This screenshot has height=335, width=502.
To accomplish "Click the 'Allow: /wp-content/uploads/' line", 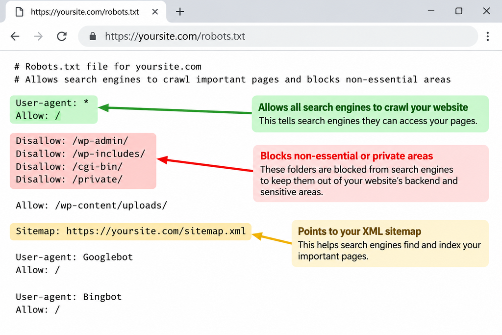I will (92, 206).
